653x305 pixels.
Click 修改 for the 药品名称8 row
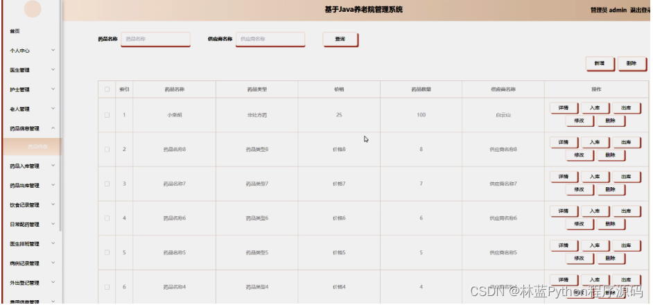coord(580,155)
